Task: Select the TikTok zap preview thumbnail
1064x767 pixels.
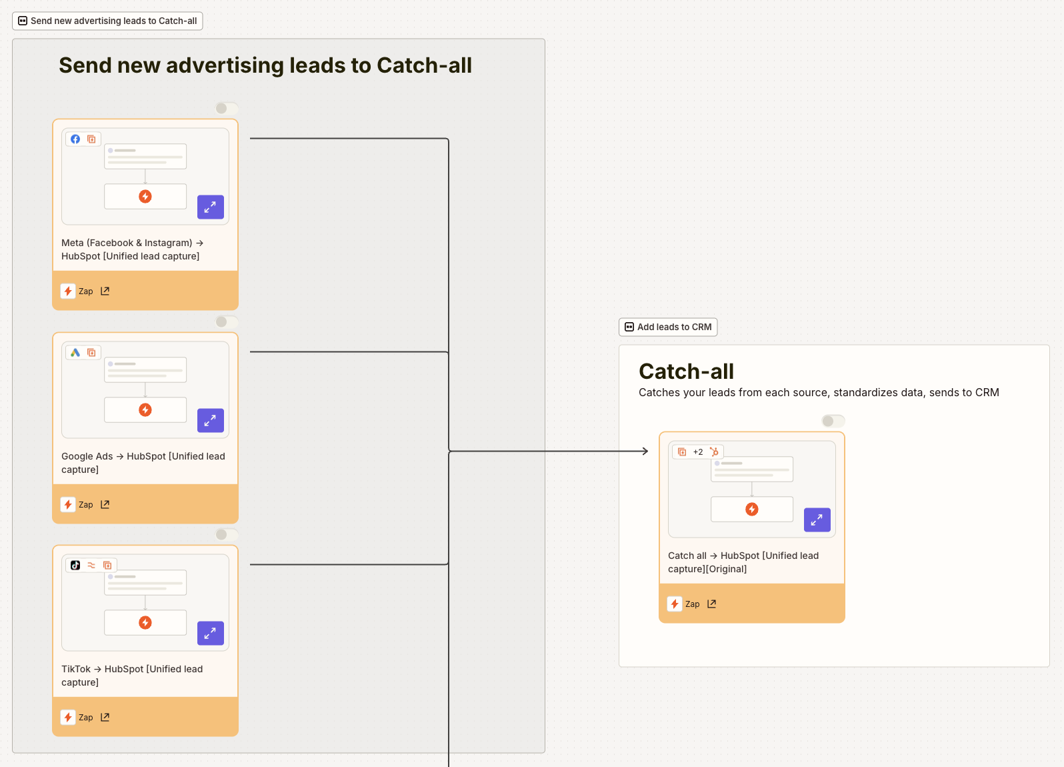Action: pos(145,603)
